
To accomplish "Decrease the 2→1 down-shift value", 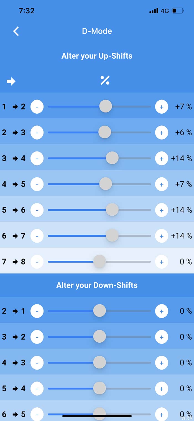I will click(x=37, y=311).
